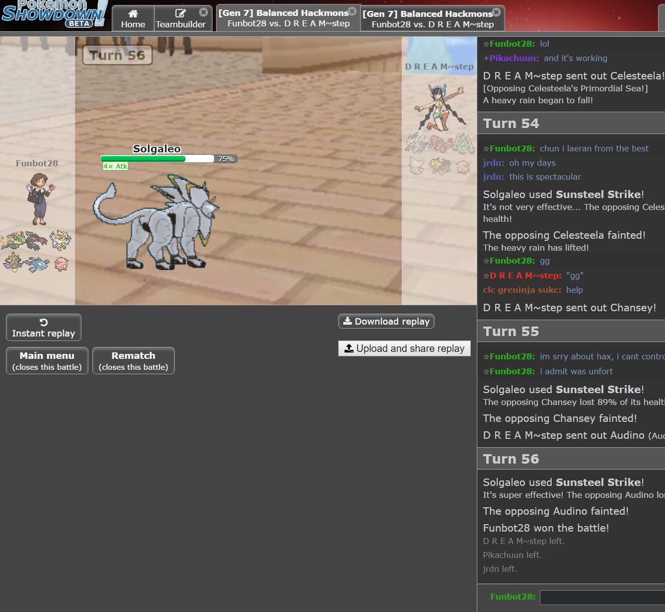Click Pikachuun's username in chat
Image resolution: width=665 pixels, height=612 pixels.
514,58
